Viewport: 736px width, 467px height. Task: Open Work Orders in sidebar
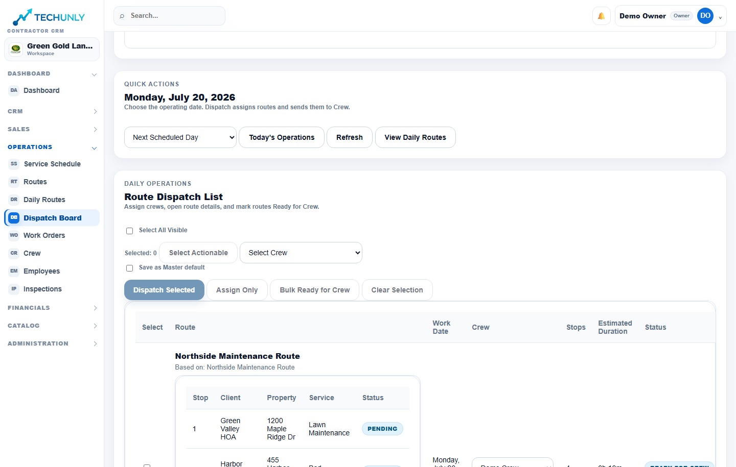point(52,235)
